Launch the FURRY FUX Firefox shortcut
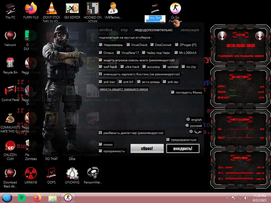Image resolution: width=271 pixels, height=203 pixels. click(x=31, y=11)
